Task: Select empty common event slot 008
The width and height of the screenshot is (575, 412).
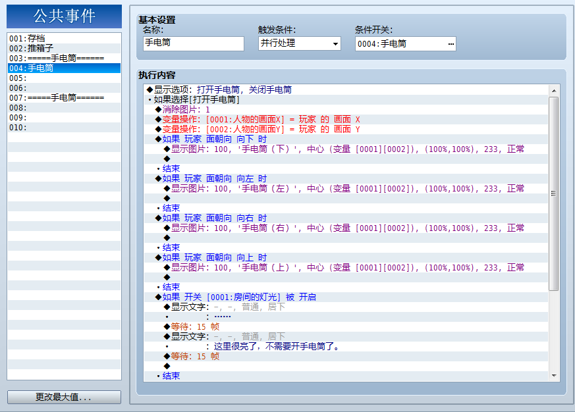Action: point(64,108)
